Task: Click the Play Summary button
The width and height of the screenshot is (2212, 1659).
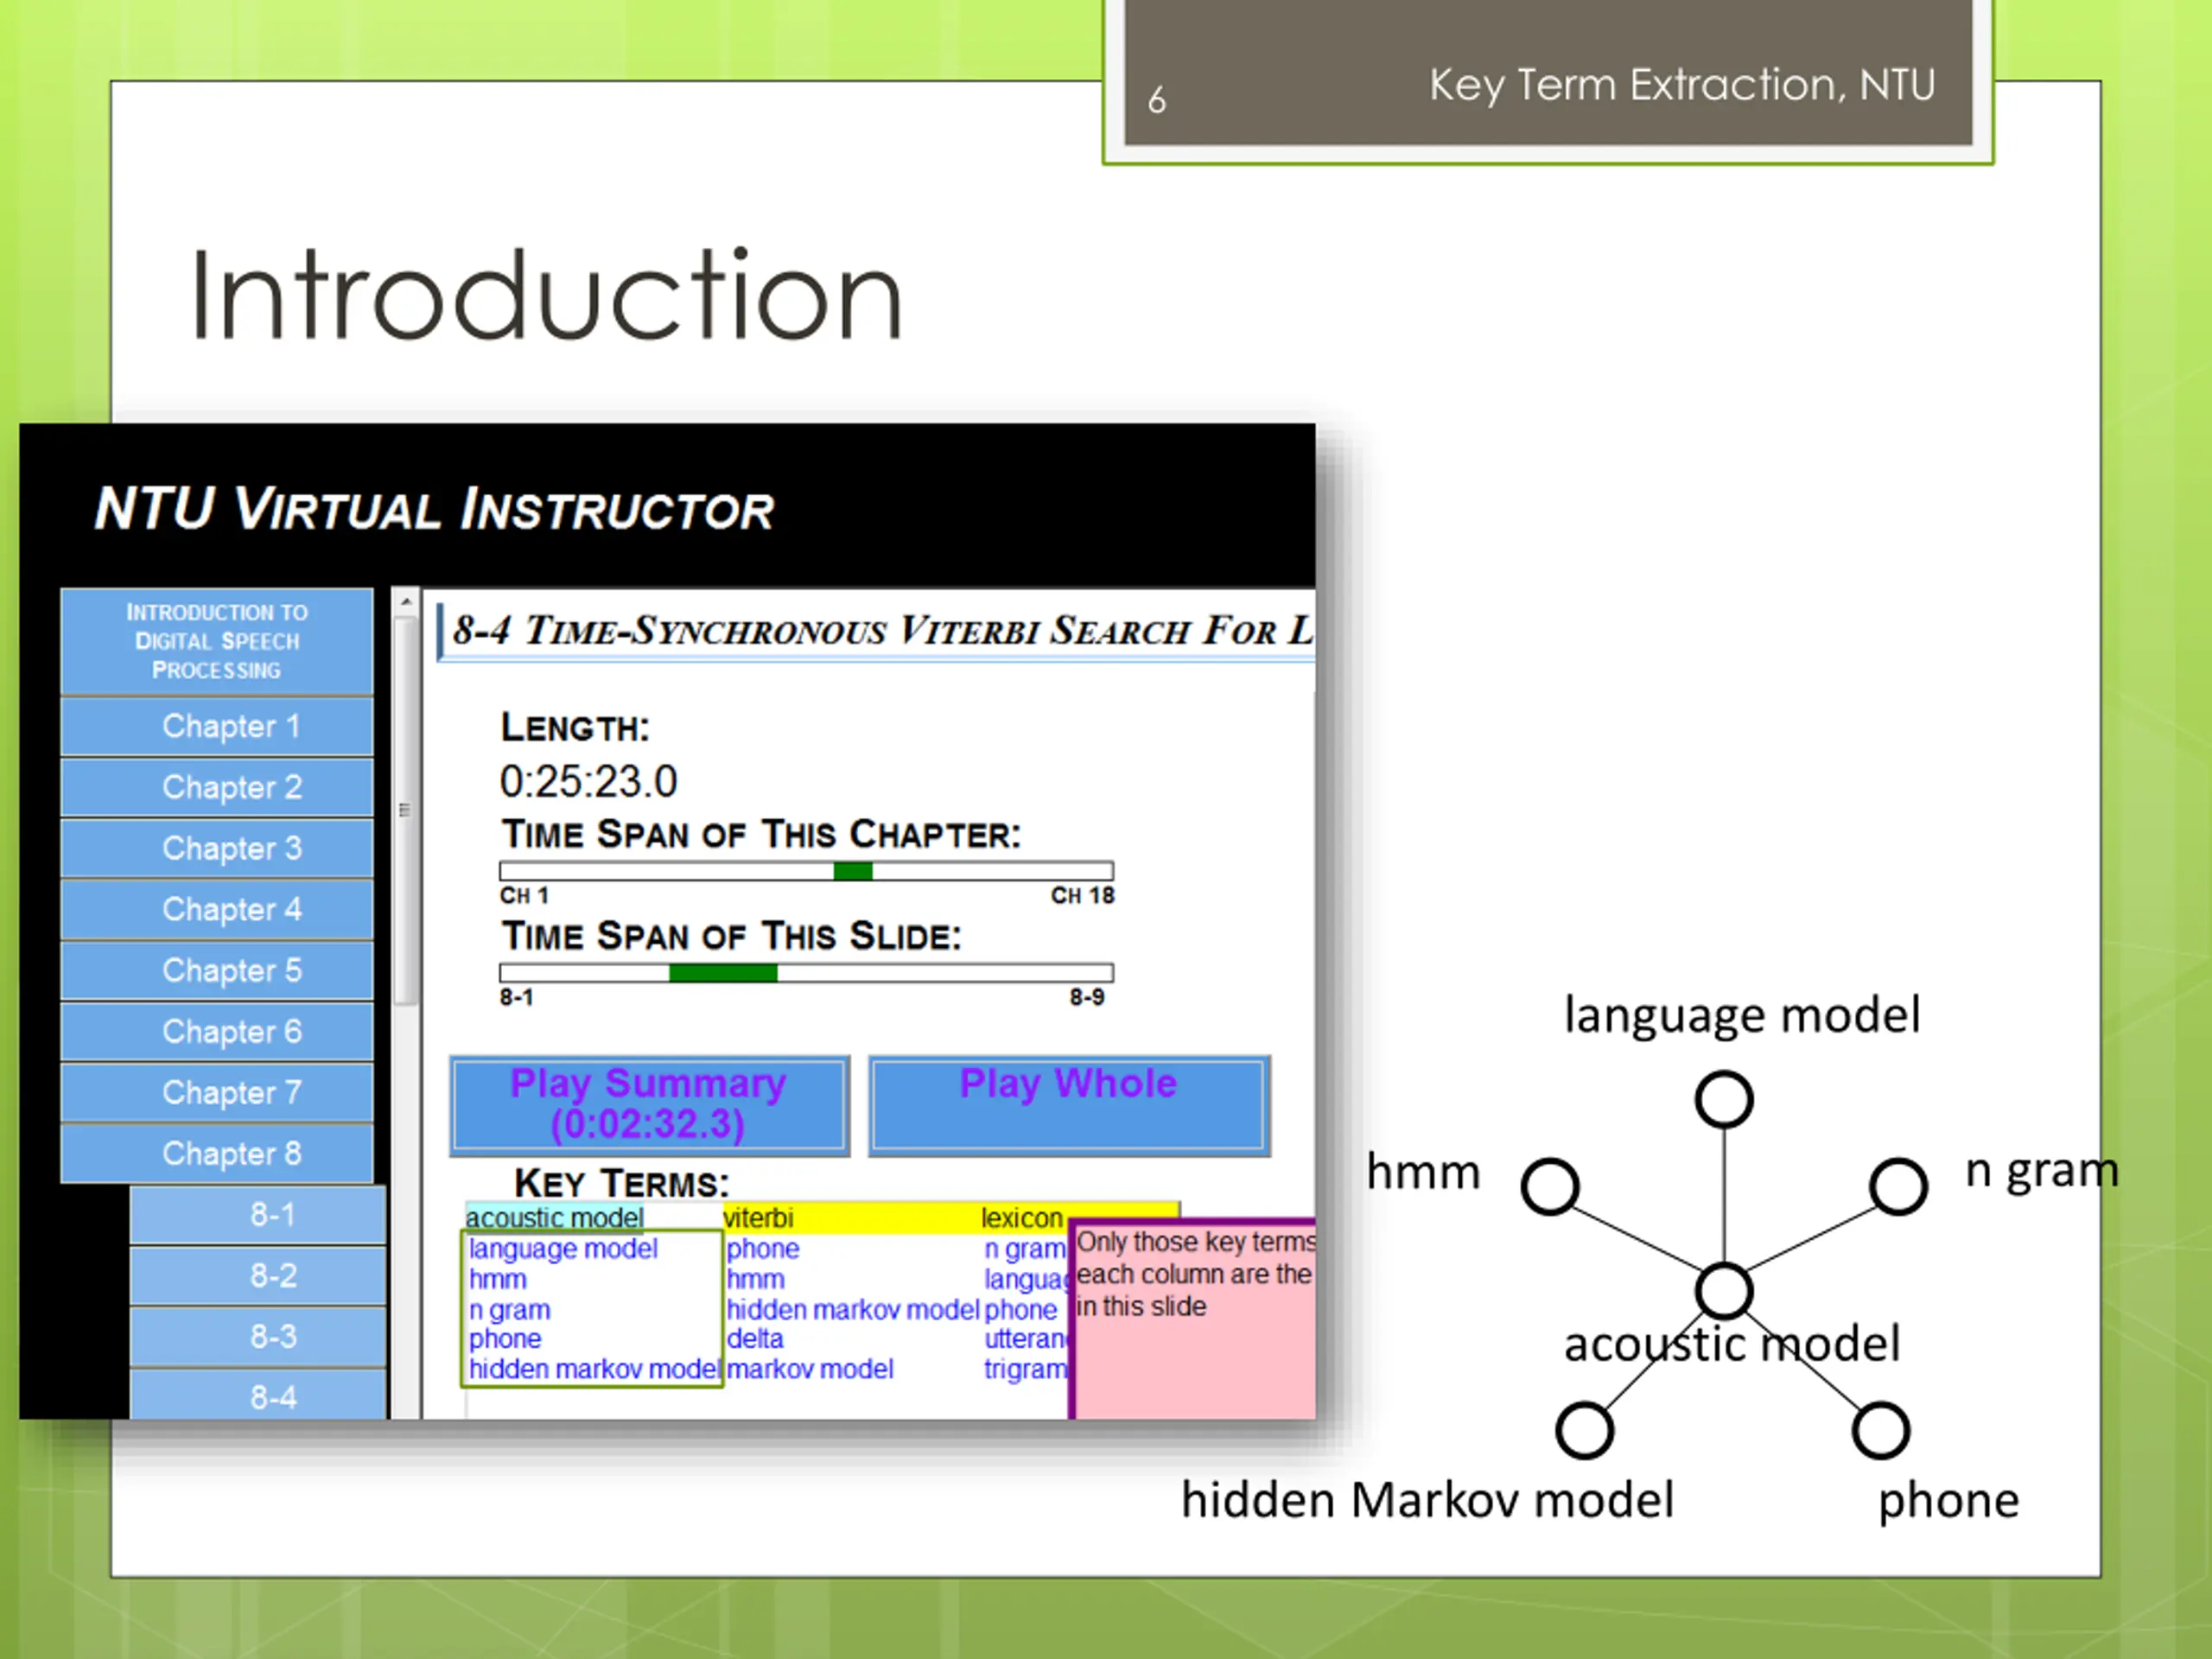Action: 650,1105
